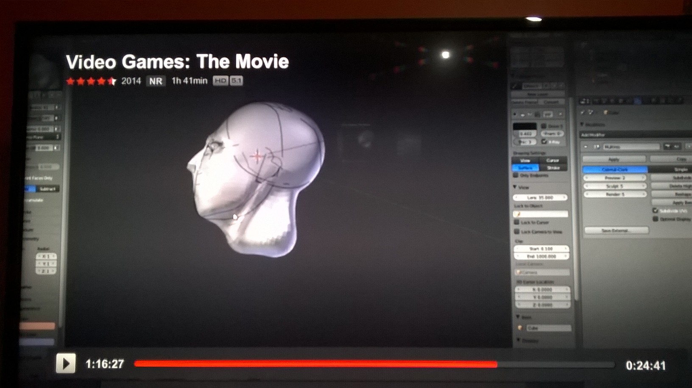Image resolution: width=692 pixels, height=388 pixels.
Task: Click the Multires modifier type icon
Action: tap(597, 147)
